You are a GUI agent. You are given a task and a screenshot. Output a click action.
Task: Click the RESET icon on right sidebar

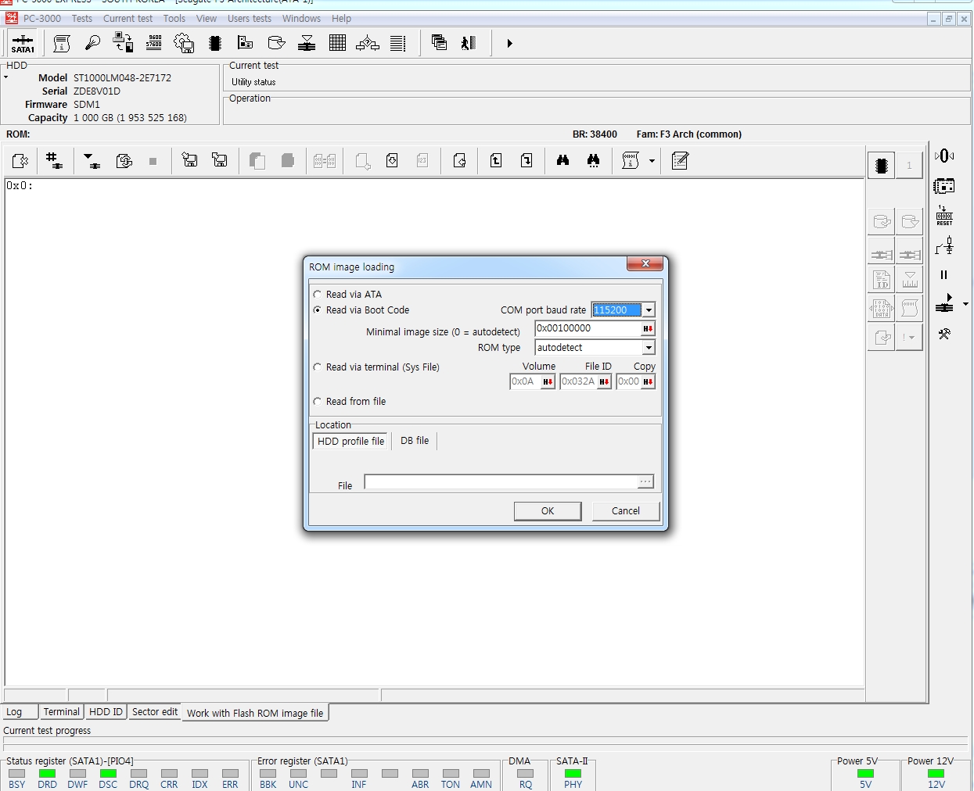coord(944,216)
